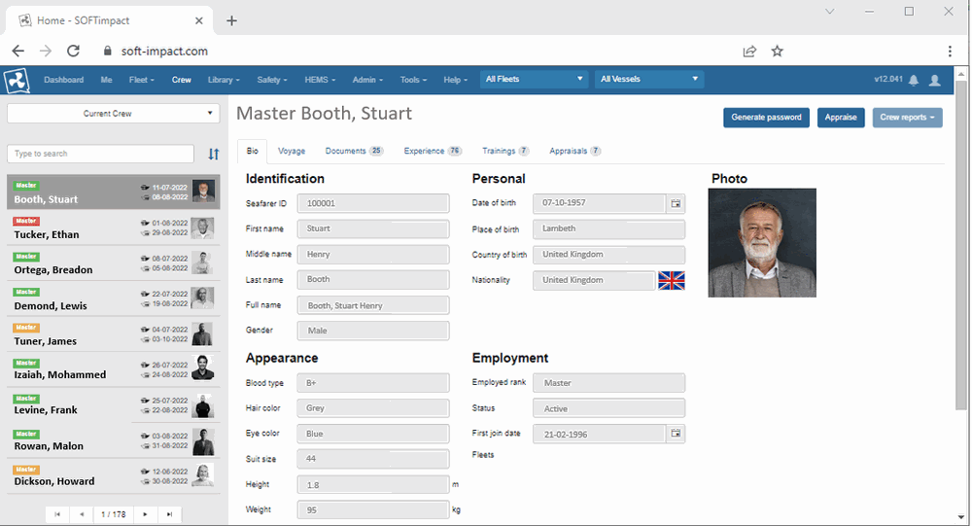View site security lock icon
Viewport: 972px width, 526px height.
tap(107, 51)
